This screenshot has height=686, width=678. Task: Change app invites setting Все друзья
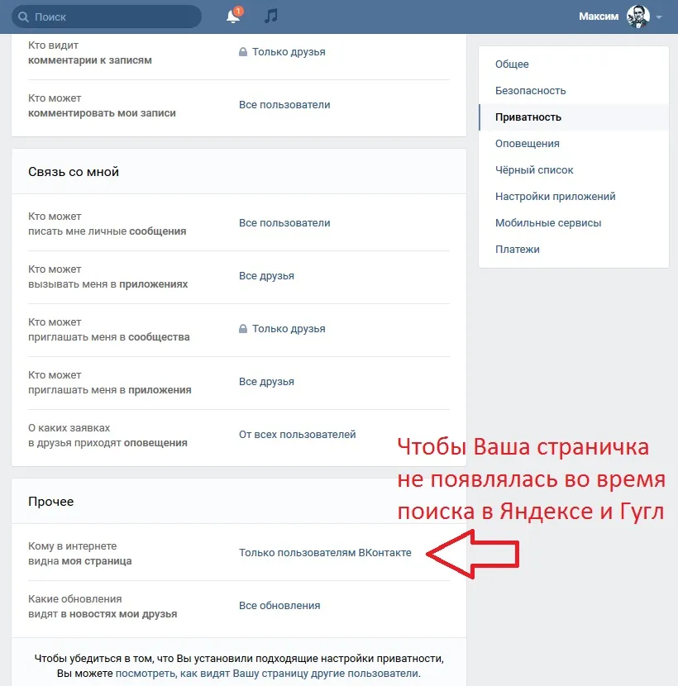click(266, 382)
